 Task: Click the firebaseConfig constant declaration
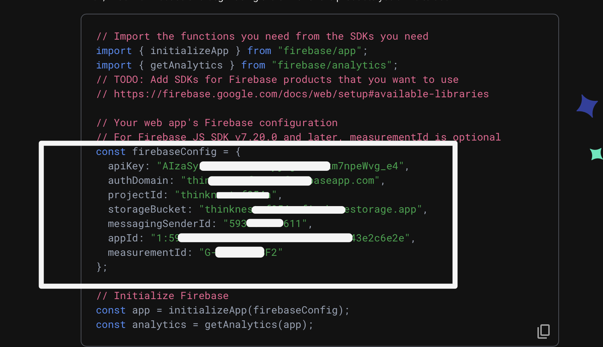pos(174,152)
